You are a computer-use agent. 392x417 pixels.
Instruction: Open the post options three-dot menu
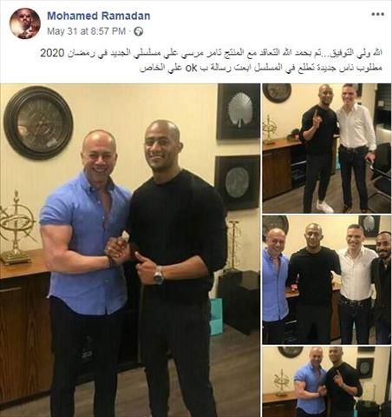pyautogui.click(x=377, y=14)
